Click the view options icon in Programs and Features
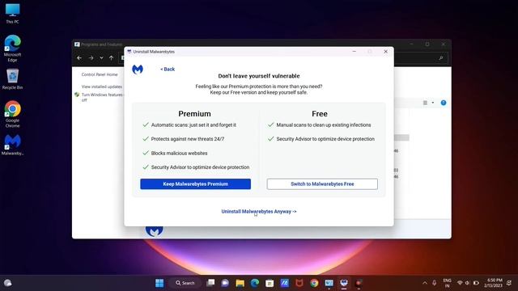 click(x=425, y=103)
